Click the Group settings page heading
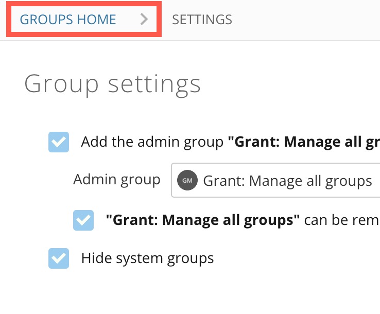The height and width of the screenshot is (314, 380). tap(112, 83)
